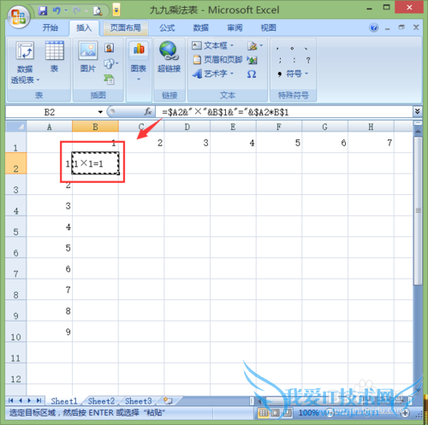Customize the Quick Access Toolbar dropdown
This screenshot has height=425, width=428.
(x=116, y=11)
